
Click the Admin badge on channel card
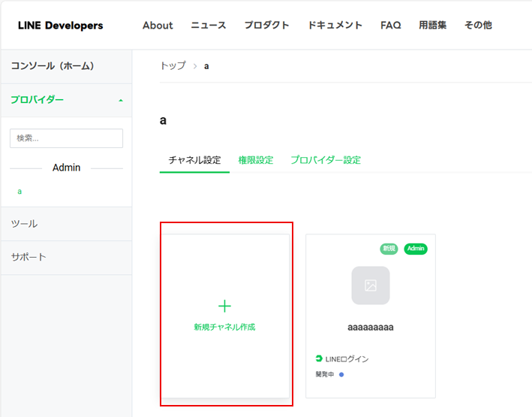coord(416,249)
